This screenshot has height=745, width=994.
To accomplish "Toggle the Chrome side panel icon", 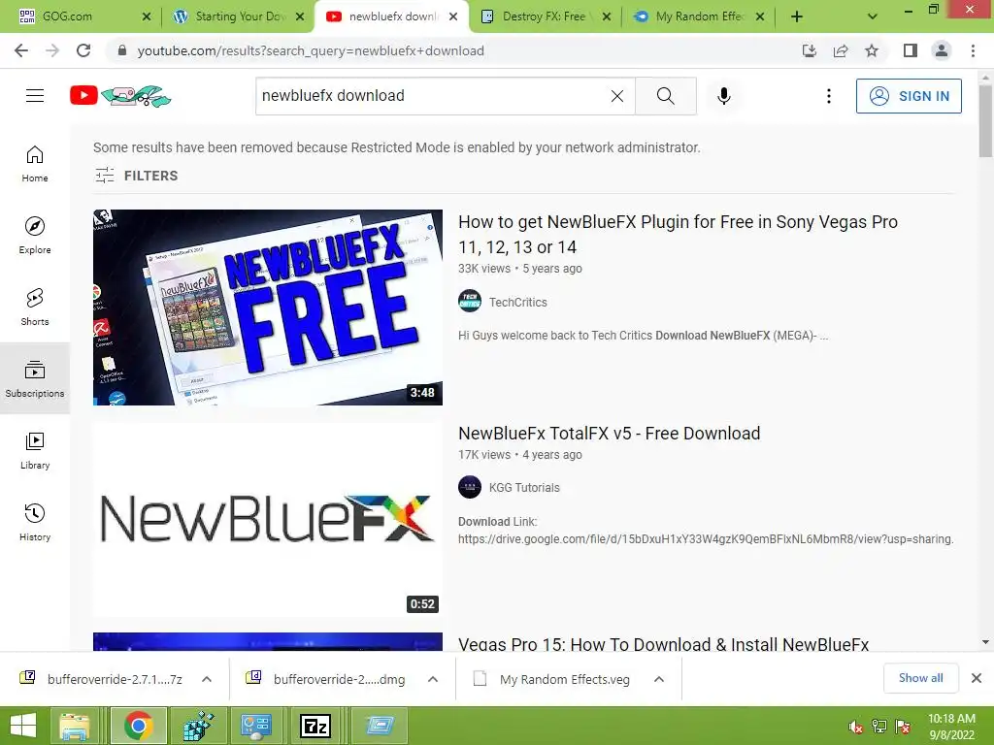I will coord(911,50).
